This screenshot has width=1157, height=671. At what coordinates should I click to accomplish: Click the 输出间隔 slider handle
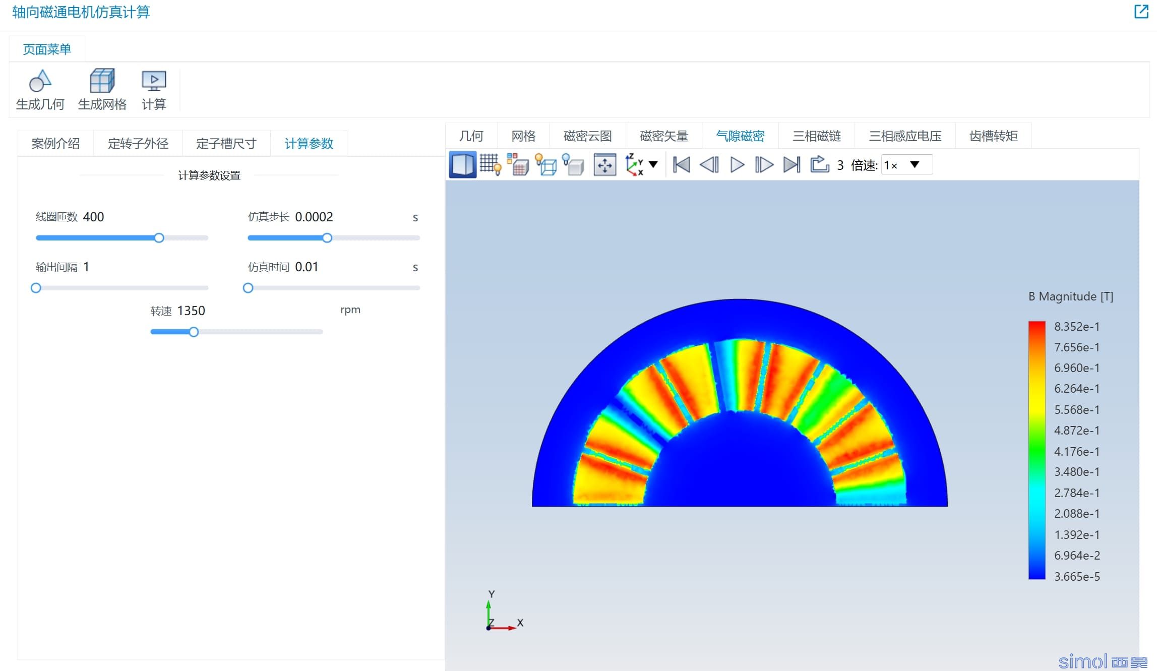[36, 288]
